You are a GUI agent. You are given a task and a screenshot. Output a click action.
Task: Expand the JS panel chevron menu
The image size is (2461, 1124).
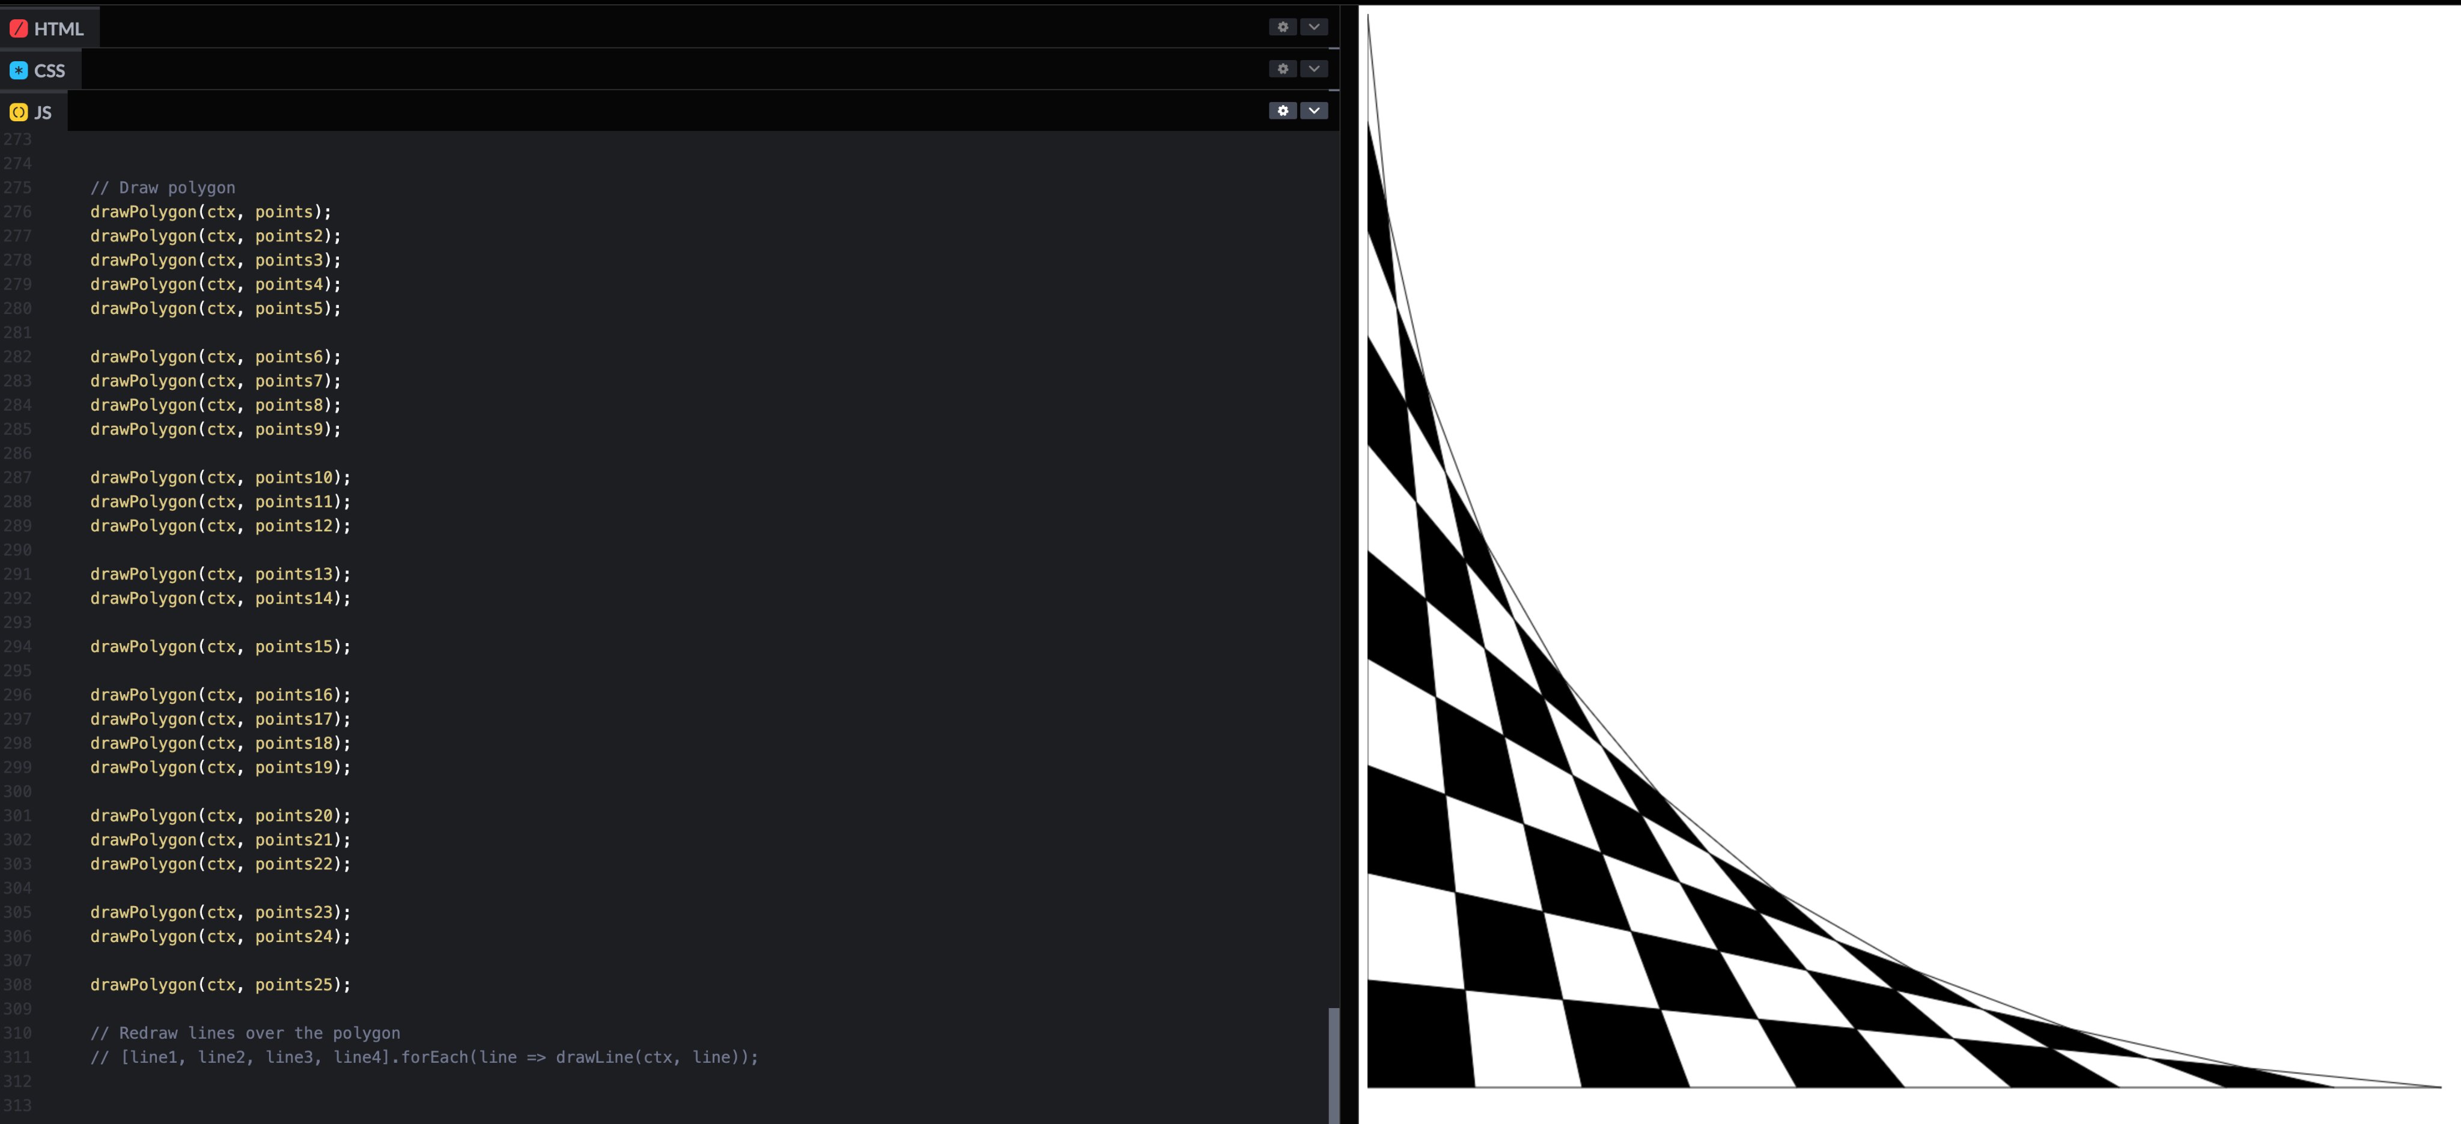1313,110
